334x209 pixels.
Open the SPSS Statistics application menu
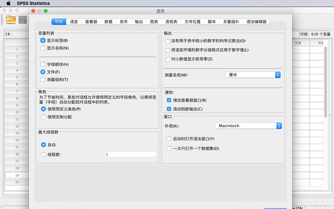coord(33,3)
